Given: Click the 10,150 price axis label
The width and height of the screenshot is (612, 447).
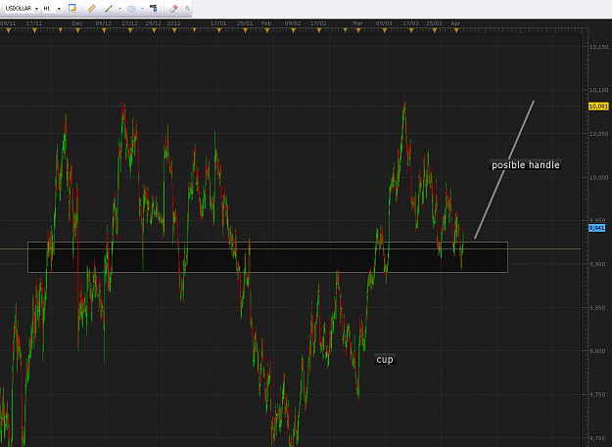Looking at the screenshot, I should tap(598, 47).
